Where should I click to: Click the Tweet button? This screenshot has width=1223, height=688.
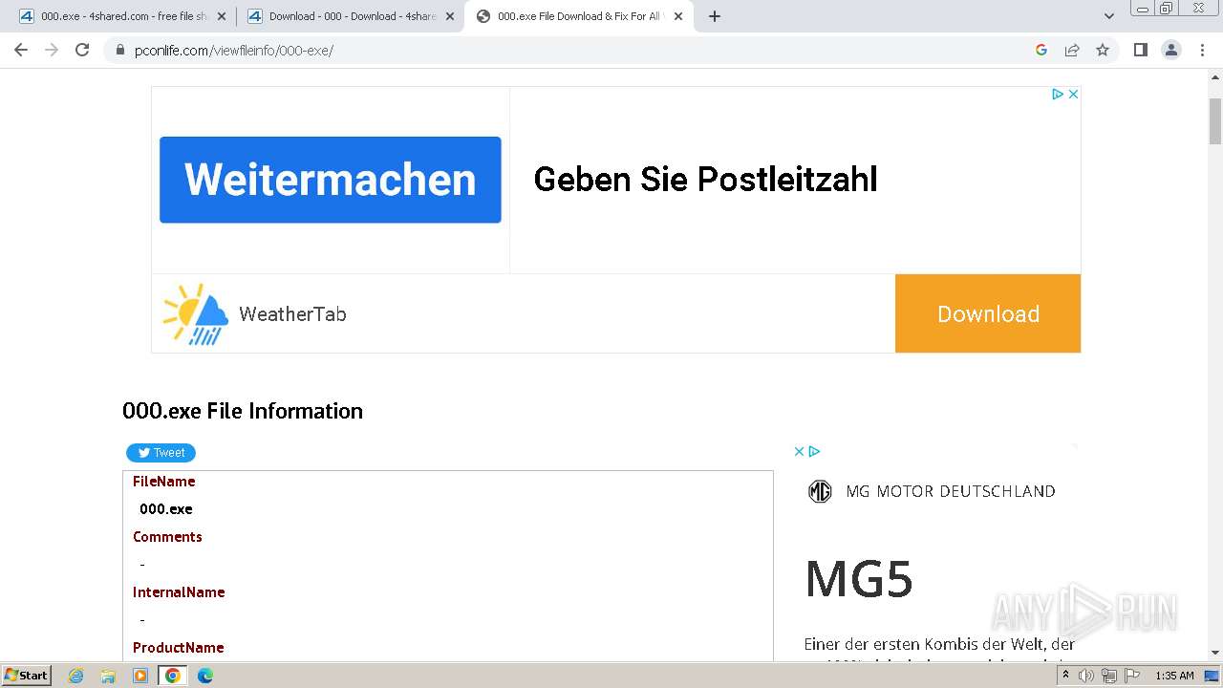(x=161, y=453)
